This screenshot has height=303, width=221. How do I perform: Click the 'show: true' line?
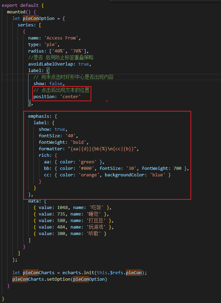pos(53,129)
